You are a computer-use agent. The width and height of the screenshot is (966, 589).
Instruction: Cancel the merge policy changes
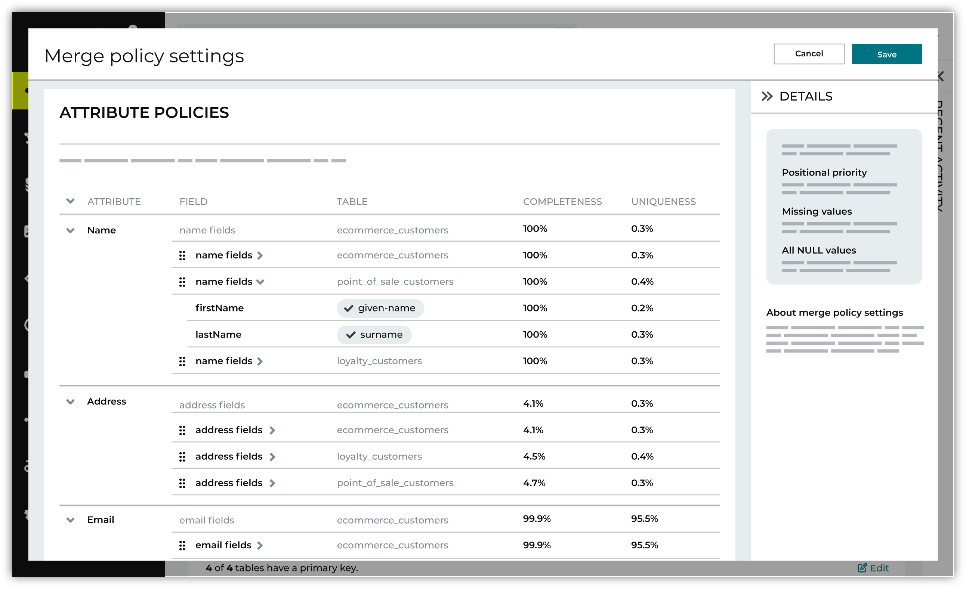pos(808,54)
